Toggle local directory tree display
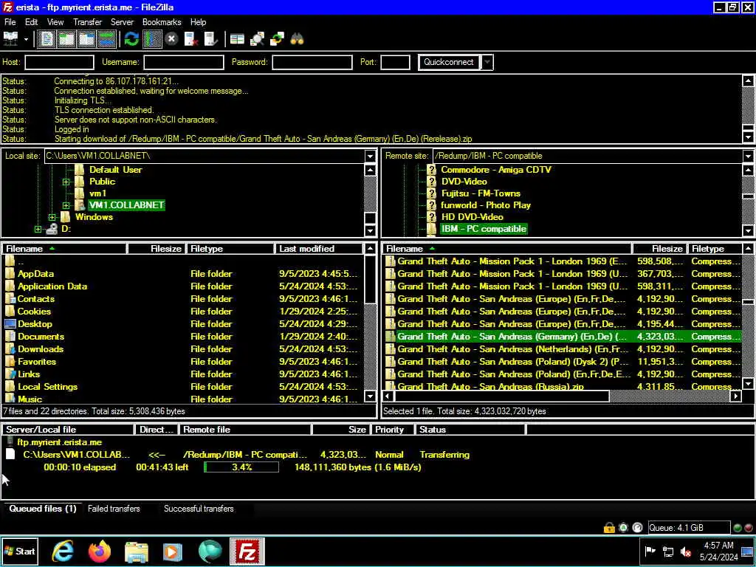Viewport: 756px width, 567px height. point(66,39)
